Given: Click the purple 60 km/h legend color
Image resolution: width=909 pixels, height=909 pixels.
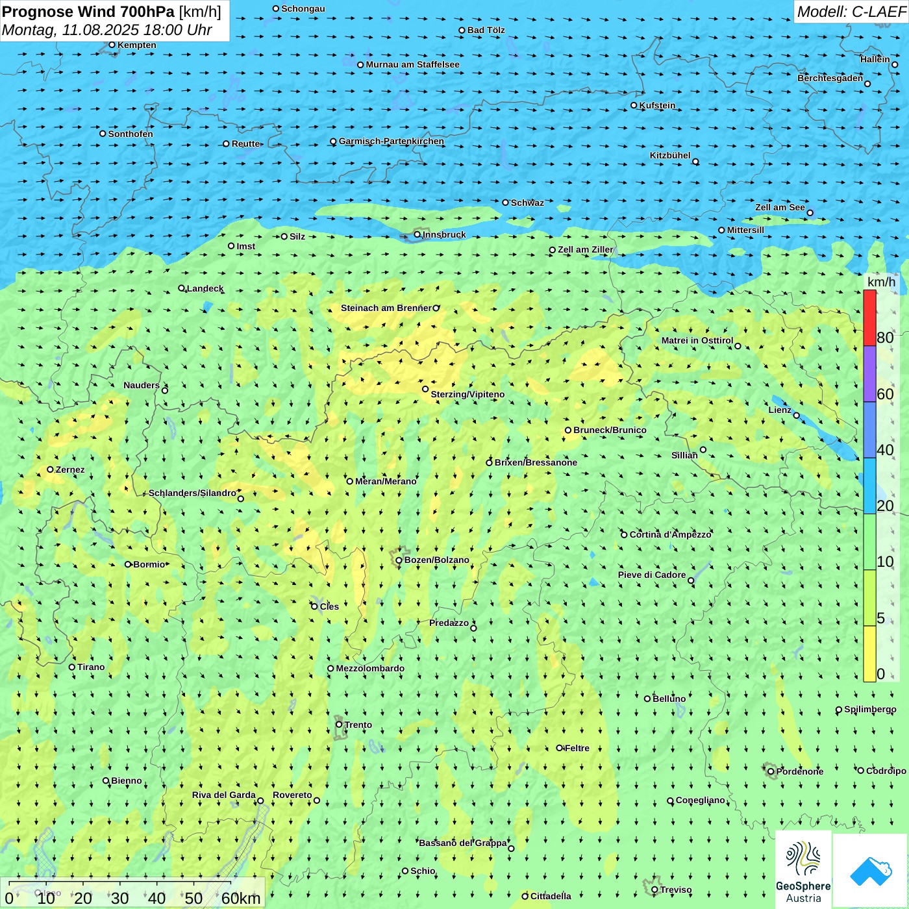Looking at the screenshot, I should point(869,373).
